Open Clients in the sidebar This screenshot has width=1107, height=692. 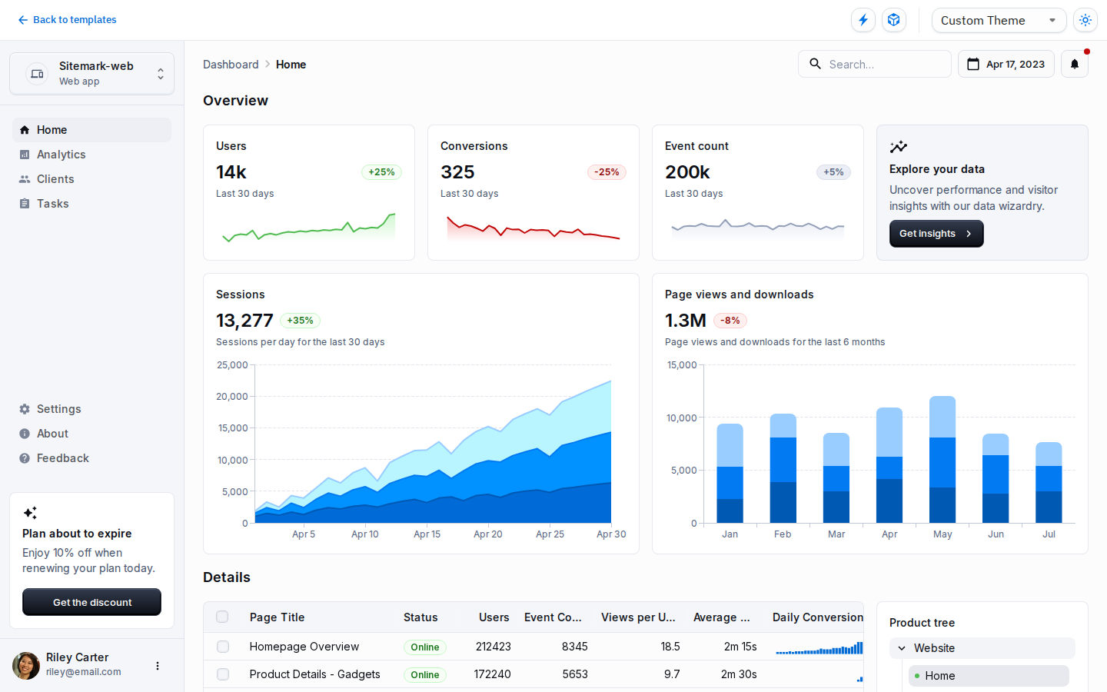(91, 179)
